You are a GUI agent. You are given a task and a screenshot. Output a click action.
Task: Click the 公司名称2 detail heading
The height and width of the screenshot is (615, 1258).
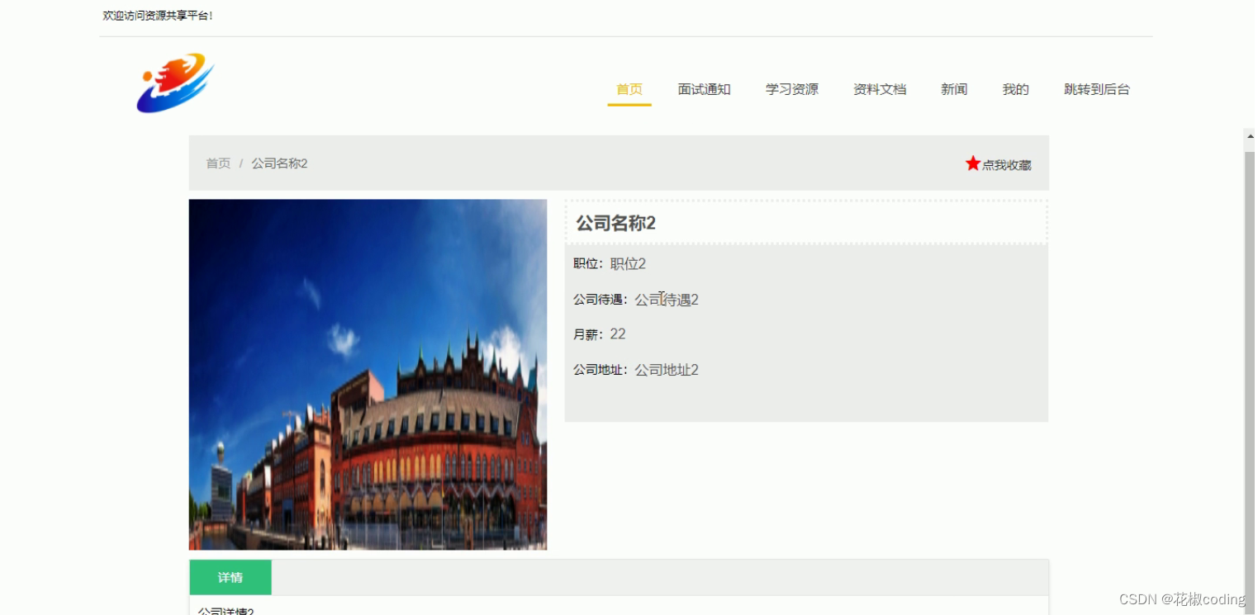point(615,223)
